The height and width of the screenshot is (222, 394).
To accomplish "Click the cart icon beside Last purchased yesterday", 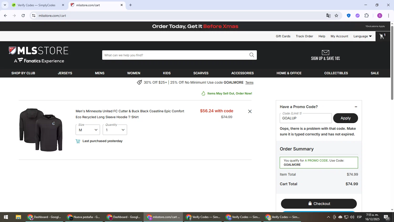I will [x=78, y=141].
